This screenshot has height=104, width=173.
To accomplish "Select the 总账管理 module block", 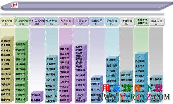I will click(5, 99).
